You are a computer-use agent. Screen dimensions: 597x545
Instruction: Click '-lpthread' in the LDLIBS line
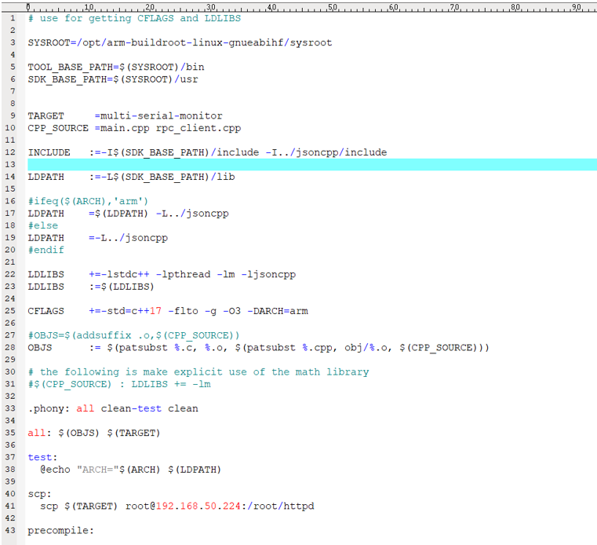(x=183, y=274)
